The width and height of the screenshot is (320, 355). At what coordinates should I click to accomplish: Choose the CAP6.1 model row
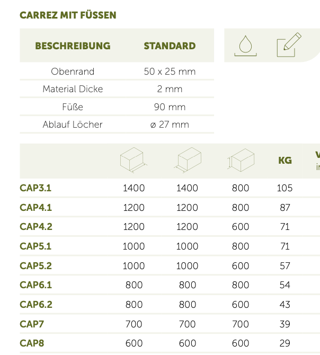[35, 285]
